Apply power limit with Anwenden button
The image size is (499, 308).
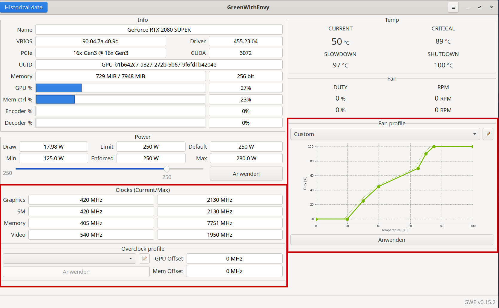point(246,174)
